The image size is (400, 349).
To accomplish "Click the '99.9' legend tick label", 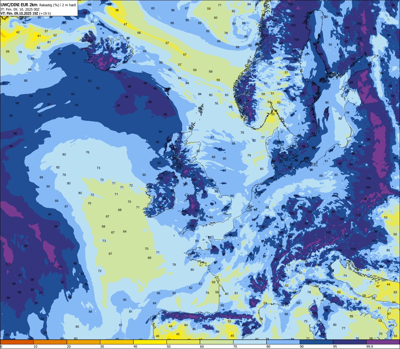I will click(370, 346).
